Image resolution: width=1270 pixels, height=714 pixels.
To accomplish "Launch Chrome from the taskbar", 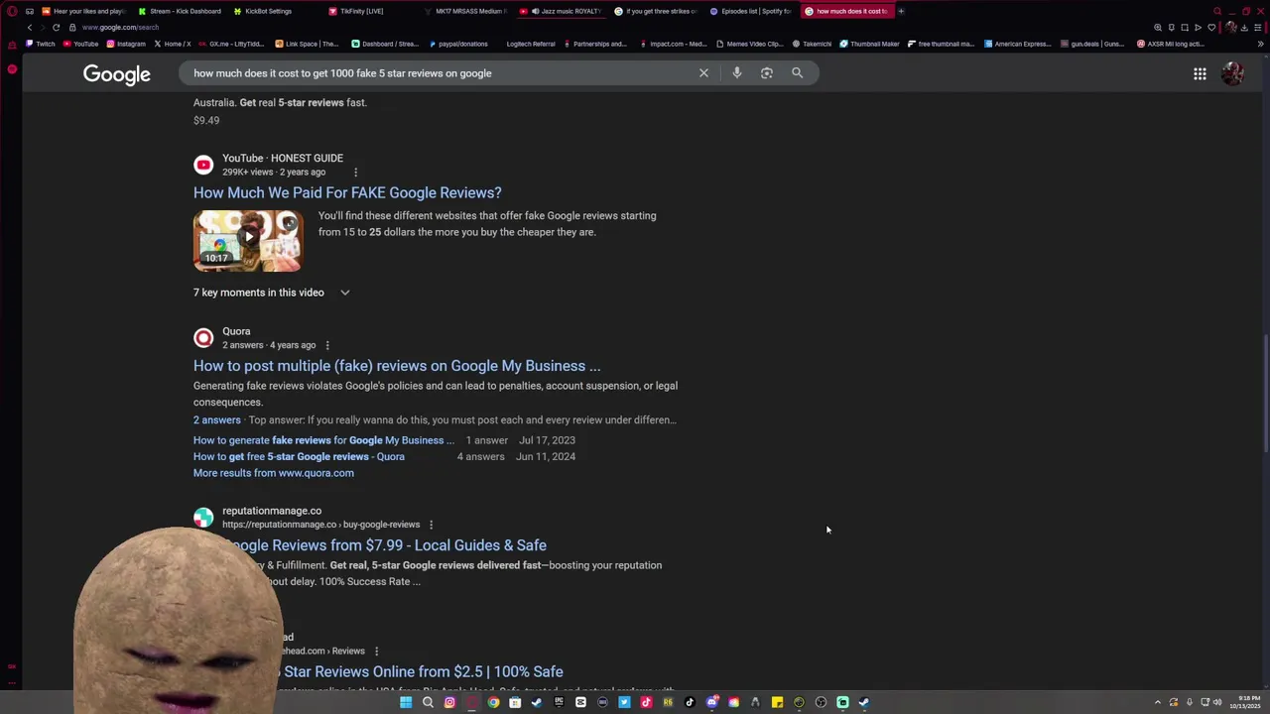I will point(493,702).
